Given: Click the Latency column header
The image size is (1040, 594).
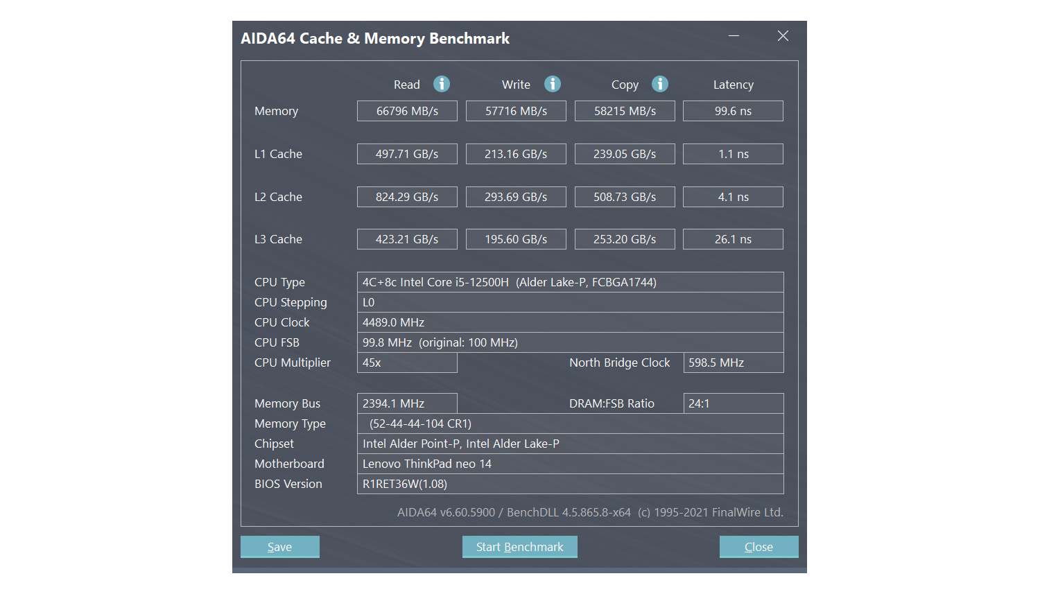Looking at the screenshot, I should tap(734, 85).
